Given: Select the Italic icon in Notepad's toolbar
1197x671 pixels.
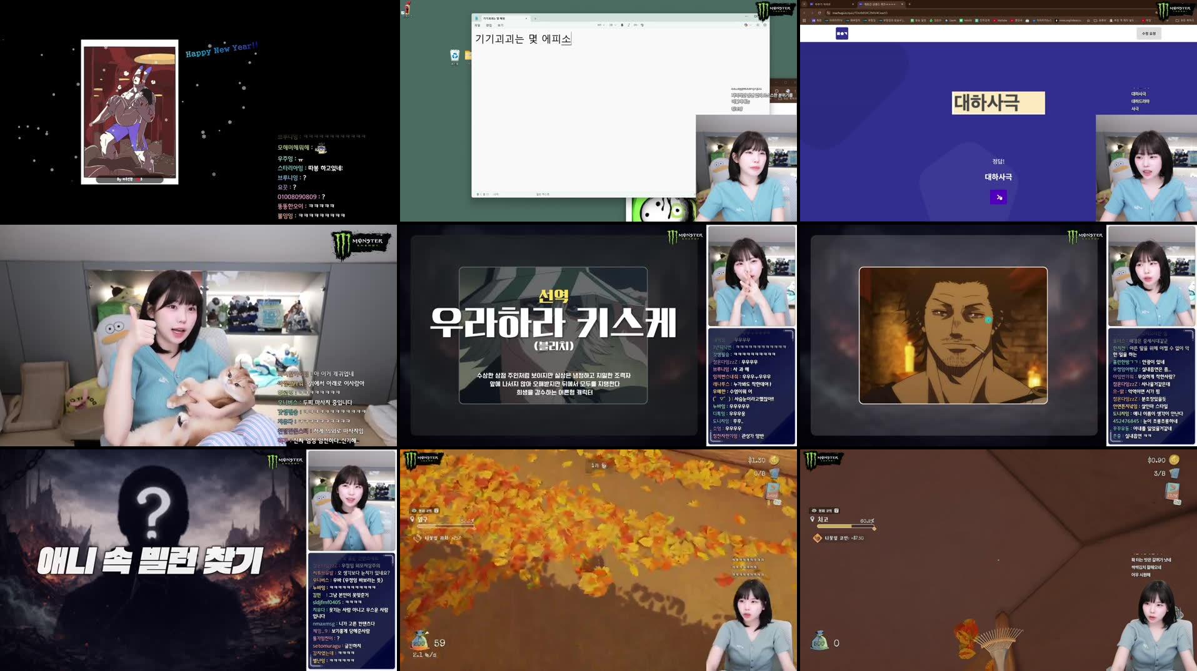Looking at the screenshot, I should (x=629, y=25).
